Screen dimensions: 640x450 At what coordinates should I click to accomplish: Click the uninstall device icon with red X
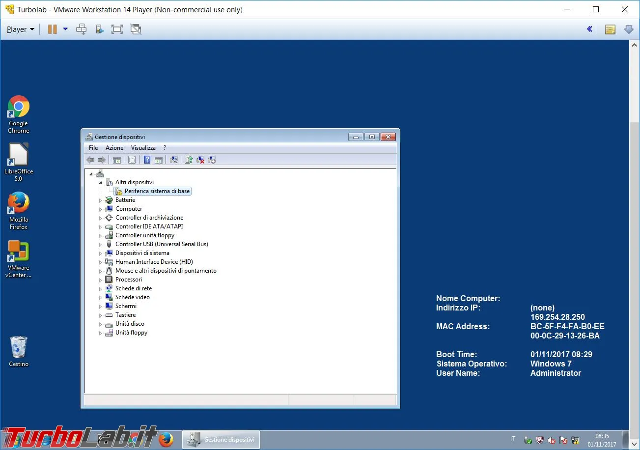coord(200,160)
